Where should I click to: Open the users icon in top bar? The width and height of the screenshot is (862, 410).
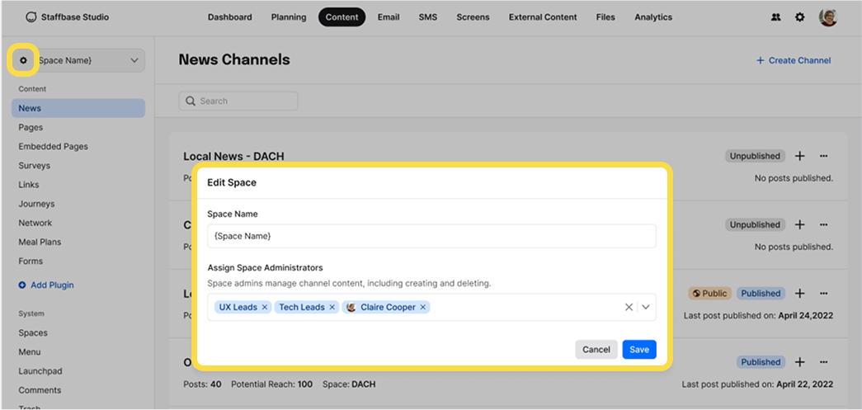(x=775, y=17)
